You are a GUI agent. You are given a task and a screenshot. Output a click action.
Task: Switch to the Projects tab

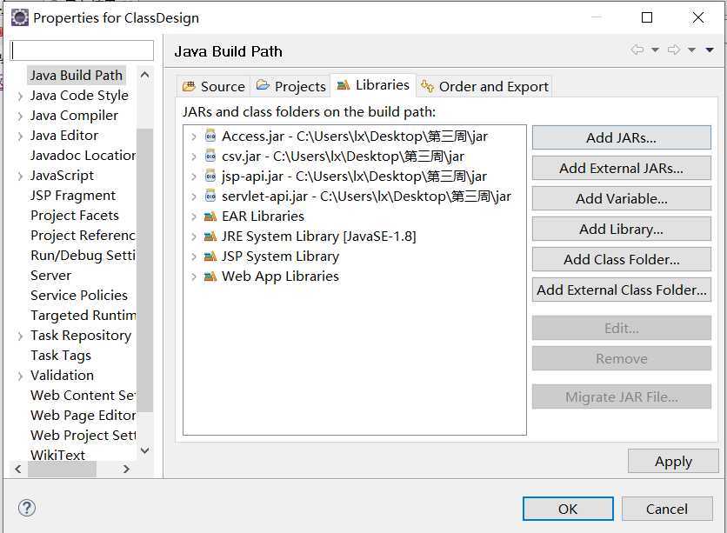tap(290, 86)
